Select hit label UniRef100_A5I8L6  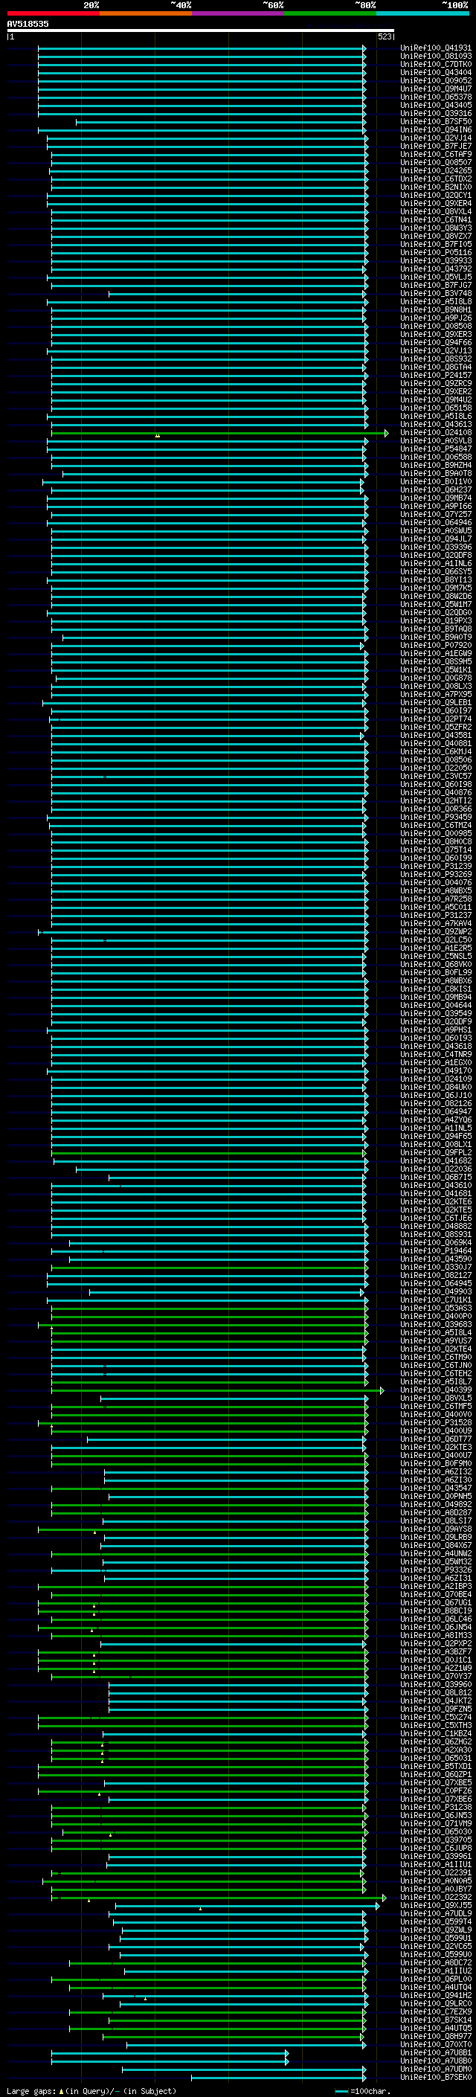pyautogui.click(x=435, y=416)
